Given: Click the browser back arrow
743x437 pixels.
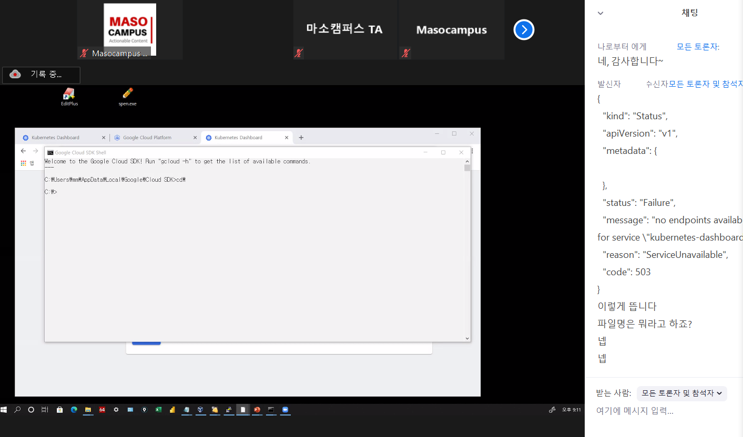Looking at the screenshot, I should 23,151.
